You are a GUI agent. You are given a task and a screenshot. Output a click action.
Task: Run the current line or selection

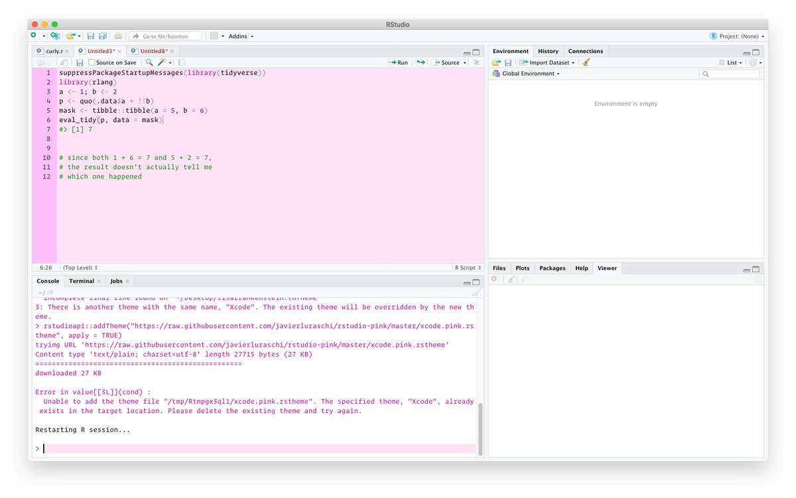(398, 62)
